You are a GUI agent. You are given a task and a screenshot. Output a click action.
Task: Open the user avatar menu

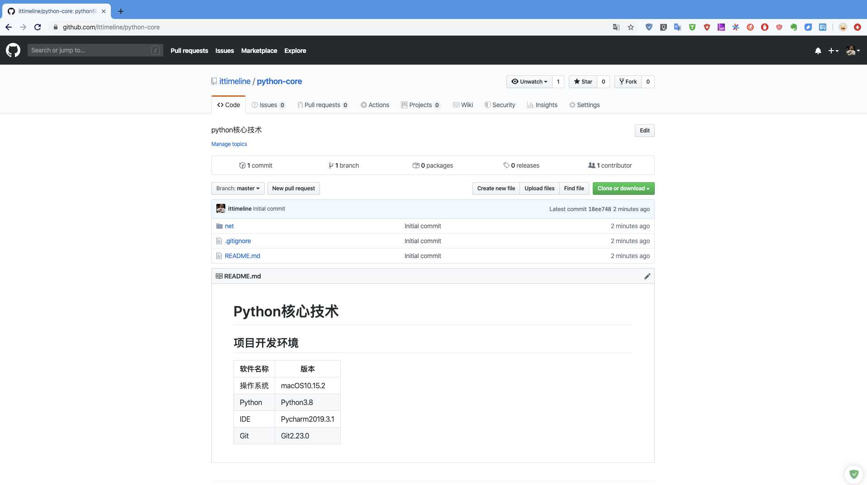[853, 51]
